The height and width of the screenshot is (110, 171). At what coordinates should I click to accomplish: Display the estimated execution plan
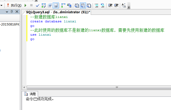[44, 5]
